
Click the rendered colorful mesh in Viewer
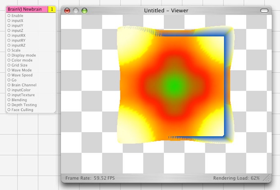[175, 85]
